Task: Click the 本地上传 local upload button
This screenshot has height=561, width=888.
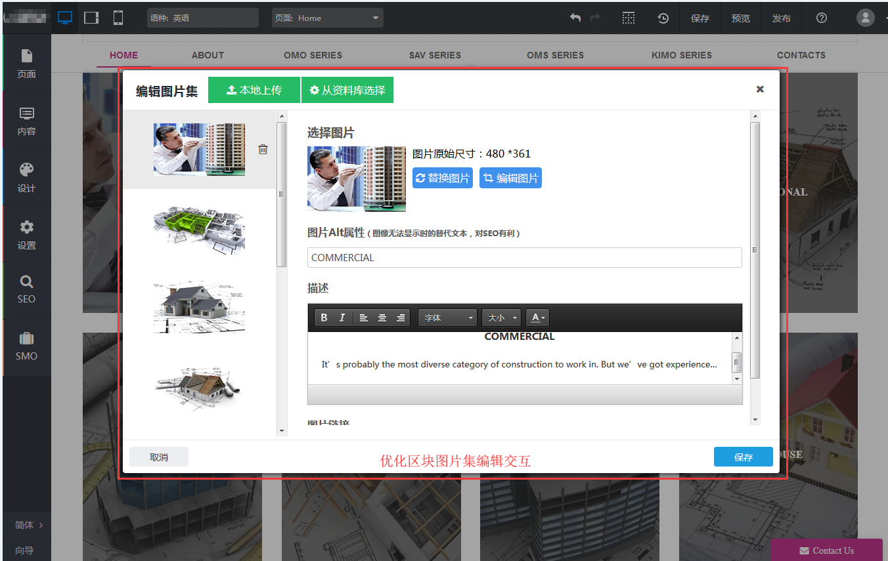Action: point(254,90)
